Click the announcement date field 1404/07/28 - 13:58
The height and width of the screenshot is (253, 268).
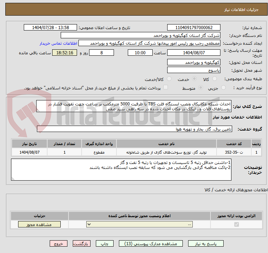[x=50, y=28]
